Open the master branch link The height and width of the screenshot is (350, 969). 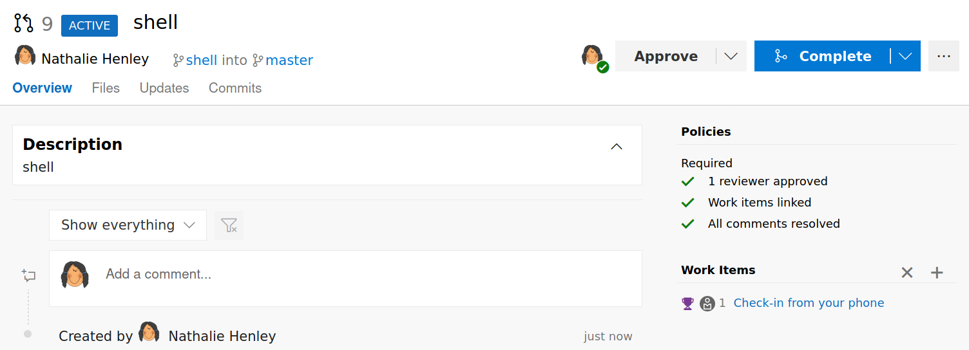click(289, 60)
